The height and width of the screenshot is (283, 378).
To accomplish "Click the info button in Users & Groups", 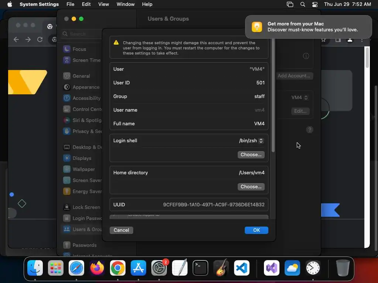I will pyautogui.click(x=306, y=56).
